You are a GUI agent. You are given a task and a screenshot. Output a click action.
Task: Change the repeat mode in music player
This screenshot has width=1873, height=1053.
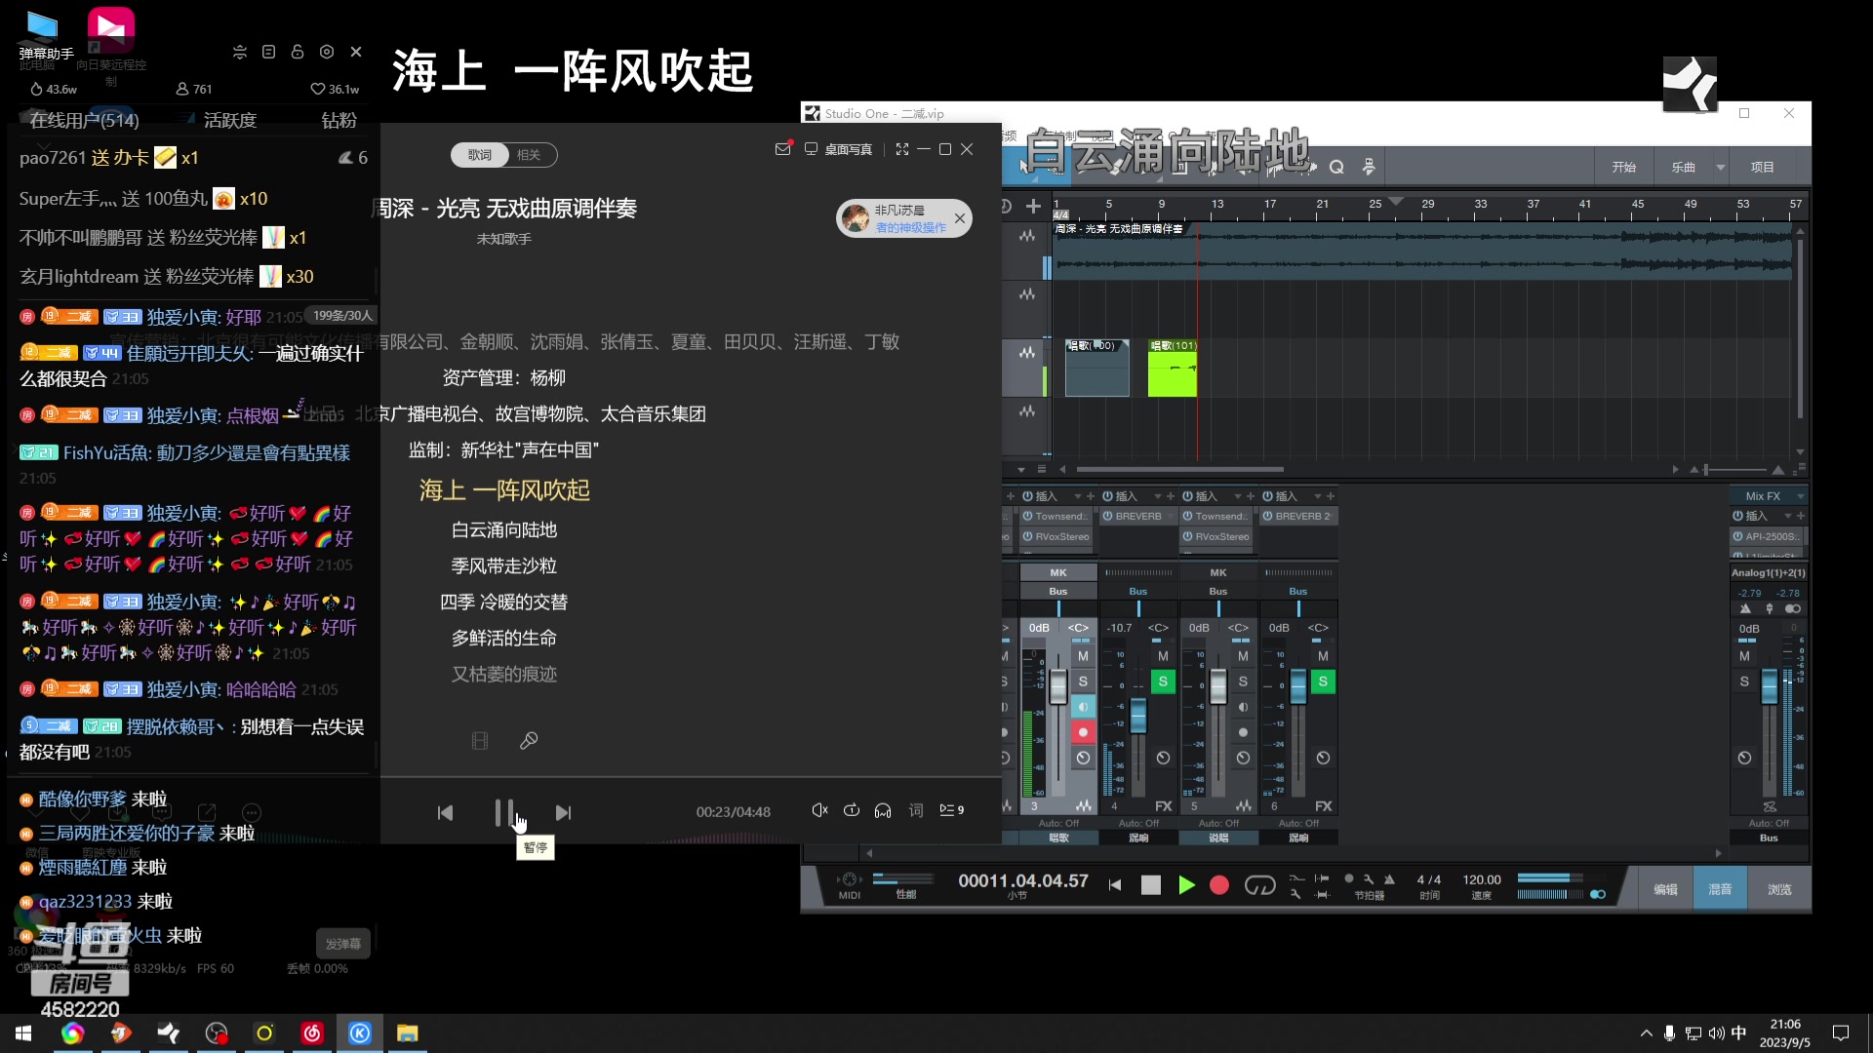pyautogui.click(x=852, y=810)
